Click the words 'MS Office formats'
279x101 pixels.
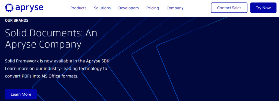tap(60, 76)
